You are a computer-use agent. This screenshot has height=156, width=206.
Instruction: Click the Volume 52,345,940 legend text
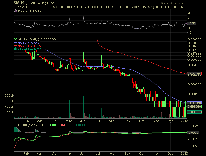[29, 49]
